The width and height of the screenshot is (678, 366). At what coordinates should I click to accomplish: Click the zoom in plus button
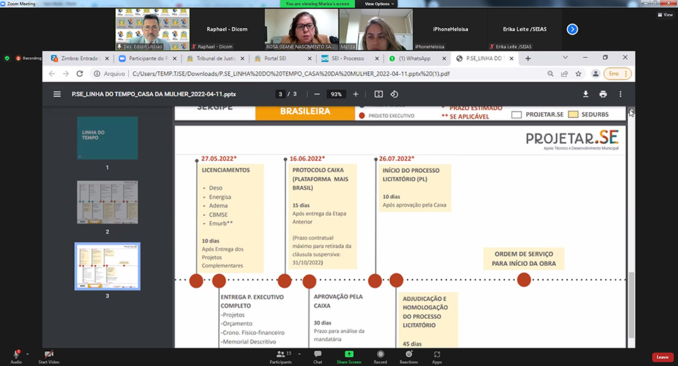pos(355,94)
